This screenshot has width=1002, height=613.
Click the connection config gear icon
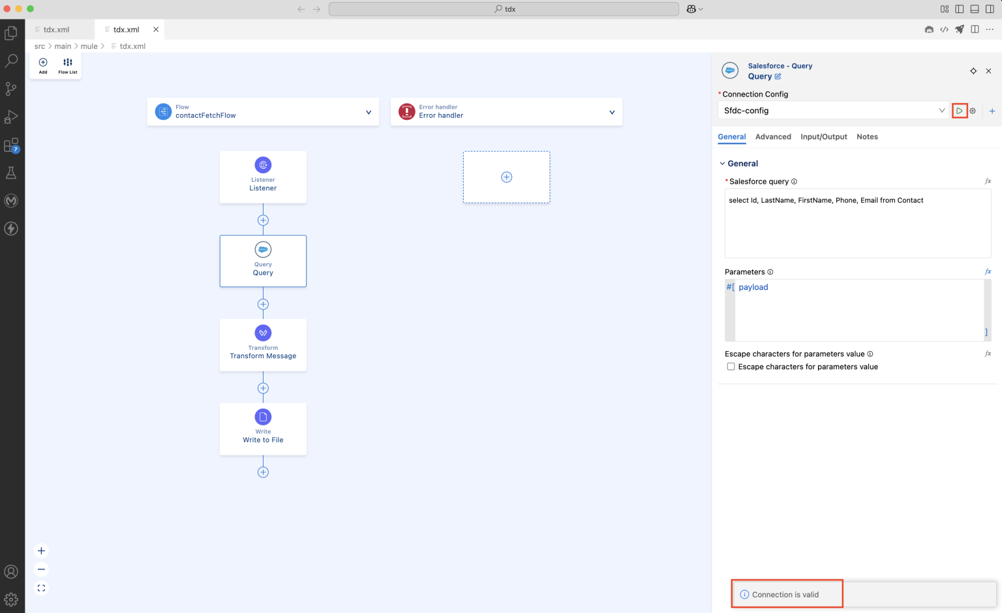click(x=973, y=111)
